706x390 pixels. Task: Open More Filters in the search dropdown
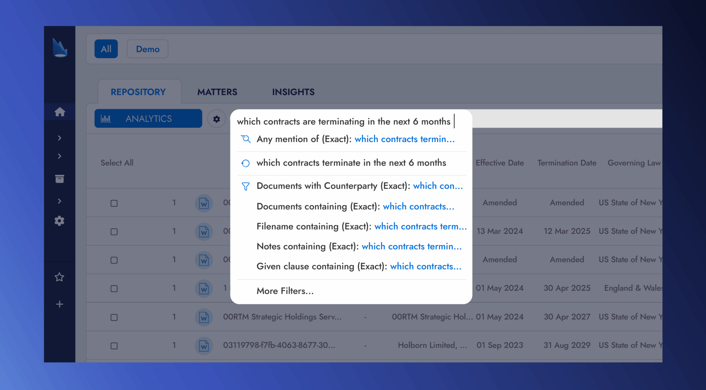pyautogui.click(x=285, y=290)
